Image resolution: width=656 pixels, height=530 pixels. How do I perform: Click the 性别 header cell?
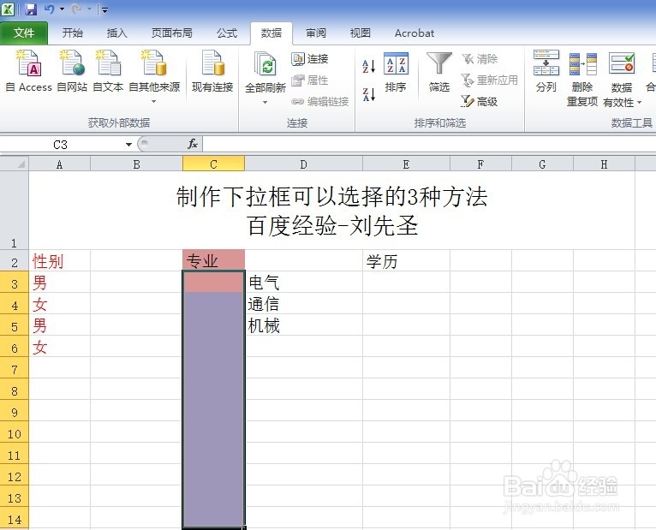click(59, 261)
